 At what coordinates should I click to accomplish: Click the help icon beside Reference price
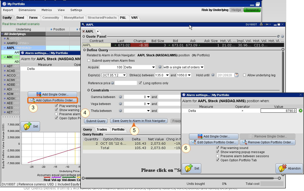pos(112,83)
